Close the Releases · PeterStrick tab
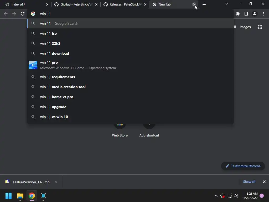Viewport: 269px width, 202px height. tap(145, 4)
